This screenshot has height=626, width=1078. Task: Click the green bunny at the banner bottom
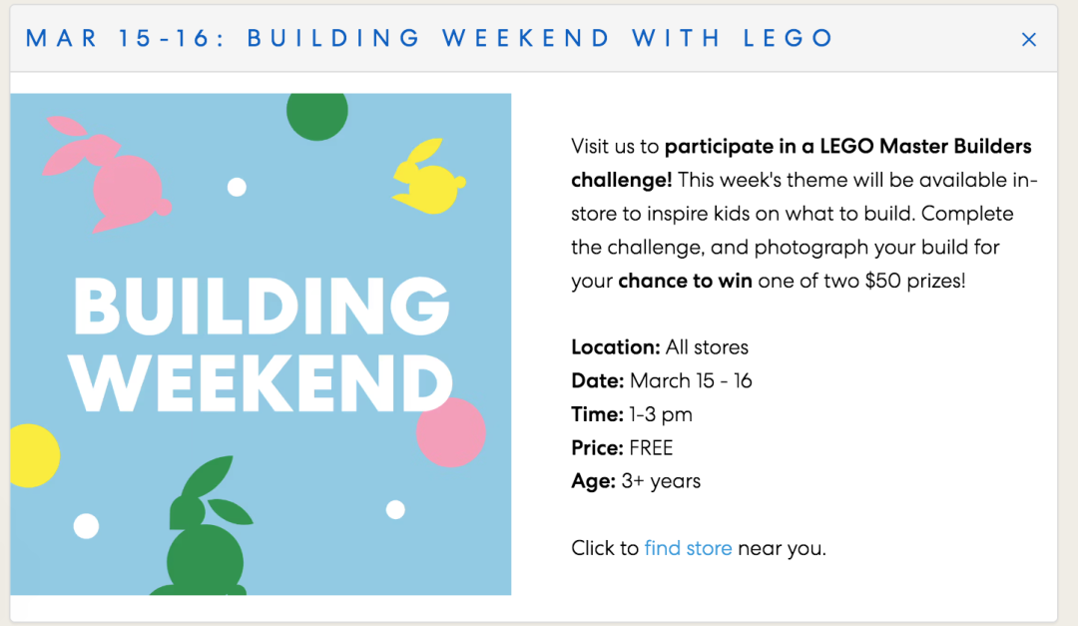coord(204,527)
